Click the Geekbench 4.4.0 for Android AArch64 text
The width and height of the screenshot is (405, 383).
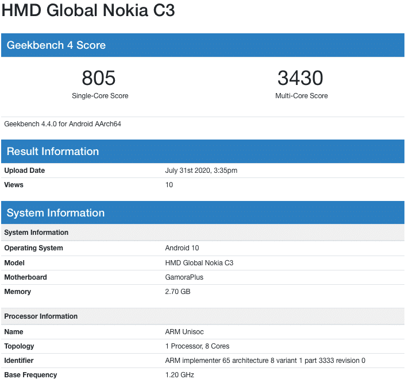tap(63, 124)
